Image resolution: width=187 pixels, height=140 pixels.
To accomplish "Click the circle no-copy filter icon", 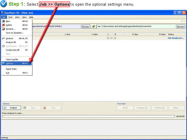I will point(111,38).
